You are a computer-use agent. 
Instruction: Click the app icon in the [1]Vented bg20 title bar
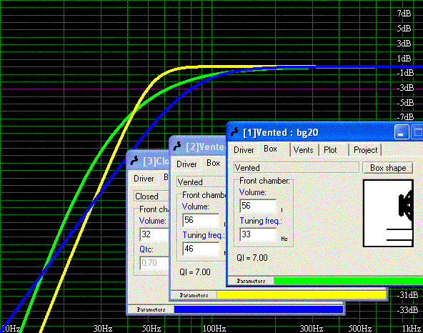tap(234, 132)
